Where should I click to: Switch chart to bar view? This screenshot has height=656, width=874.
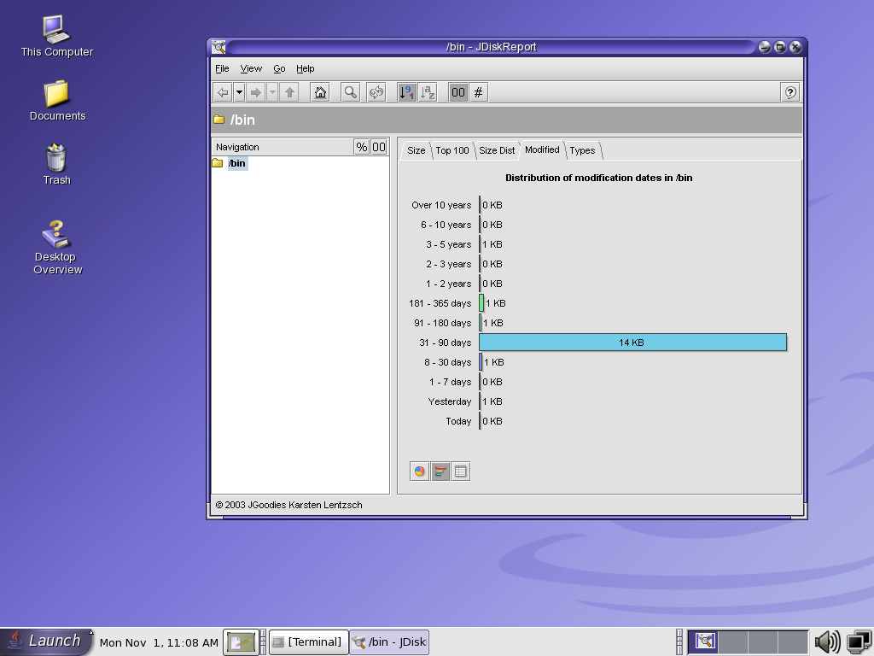pyautogui.click(x=440, y=471)
